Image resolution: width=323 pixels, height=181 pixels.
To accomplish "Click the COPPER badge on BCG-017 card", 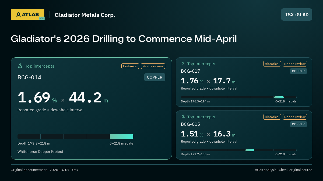I will tap(299, 71).
